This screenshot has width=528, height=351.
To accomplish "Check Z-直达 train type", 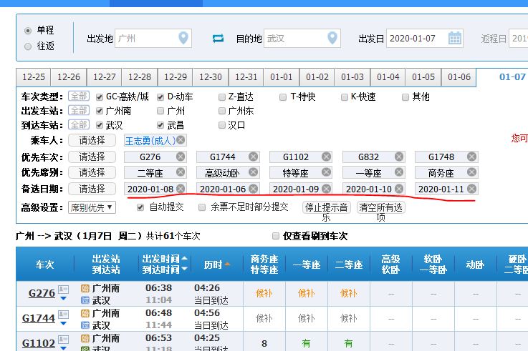I will [x=222, y=97].
